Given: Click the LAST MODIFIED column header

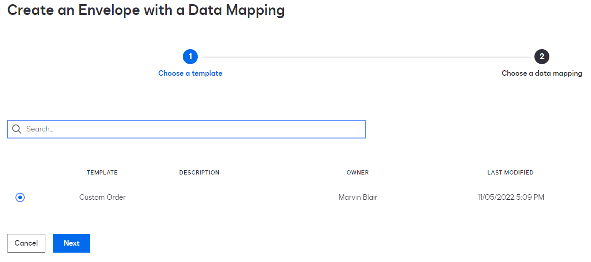Looking at the screenshot, I should tap(510, 173).
